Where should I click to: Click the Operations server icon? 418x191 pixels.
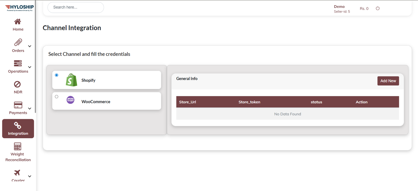[18, 63]
